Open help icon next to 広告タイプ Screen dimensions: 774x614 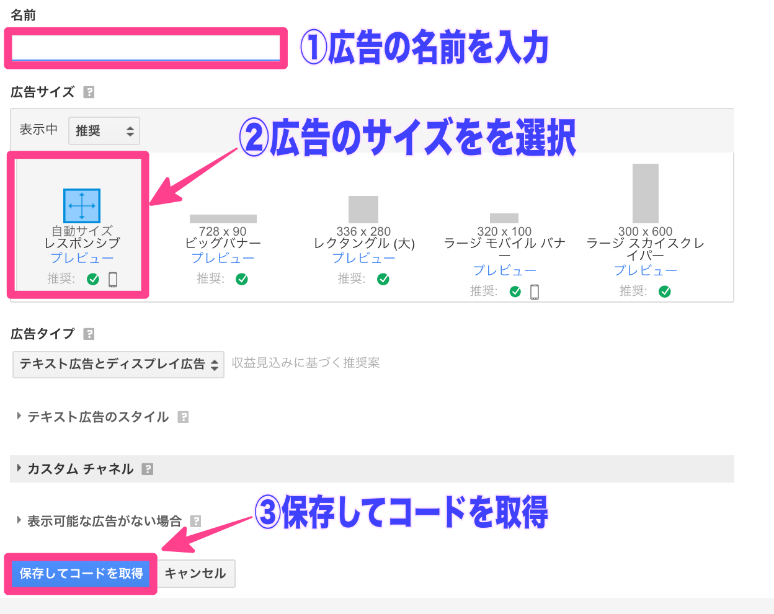[89, 334]
